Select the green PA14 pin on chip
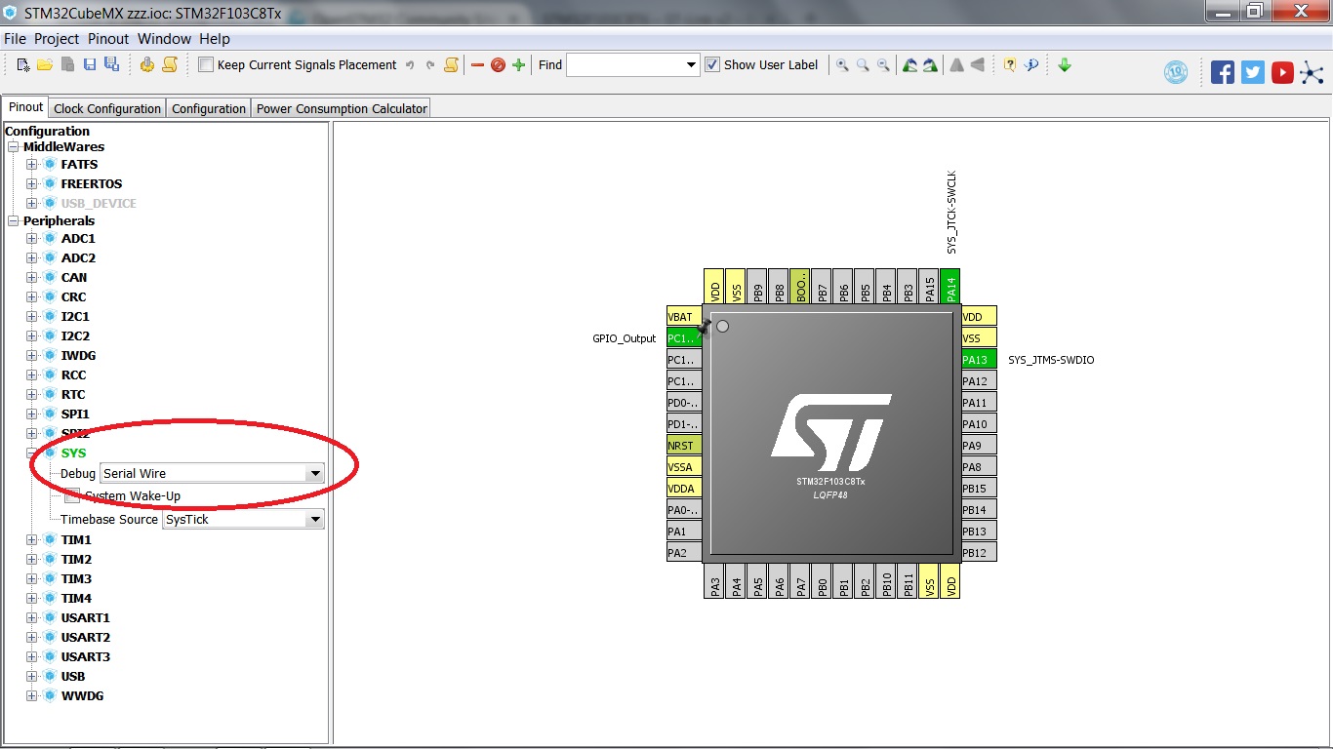The image size is (1333, 749). tap(950, 288)
